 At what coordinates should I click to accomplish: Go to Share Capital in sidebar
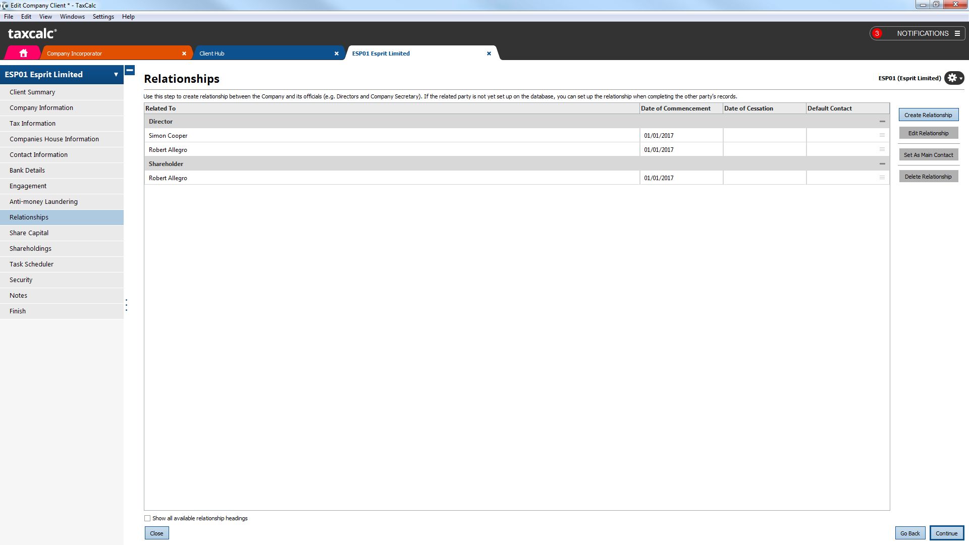(x=29, y=233)
